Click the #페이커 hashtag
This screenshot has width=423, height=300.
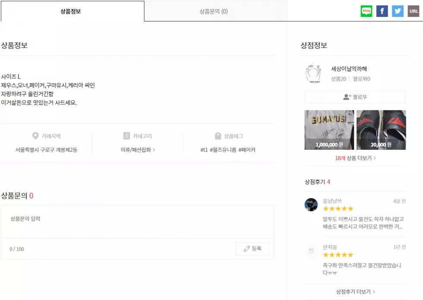247,150
